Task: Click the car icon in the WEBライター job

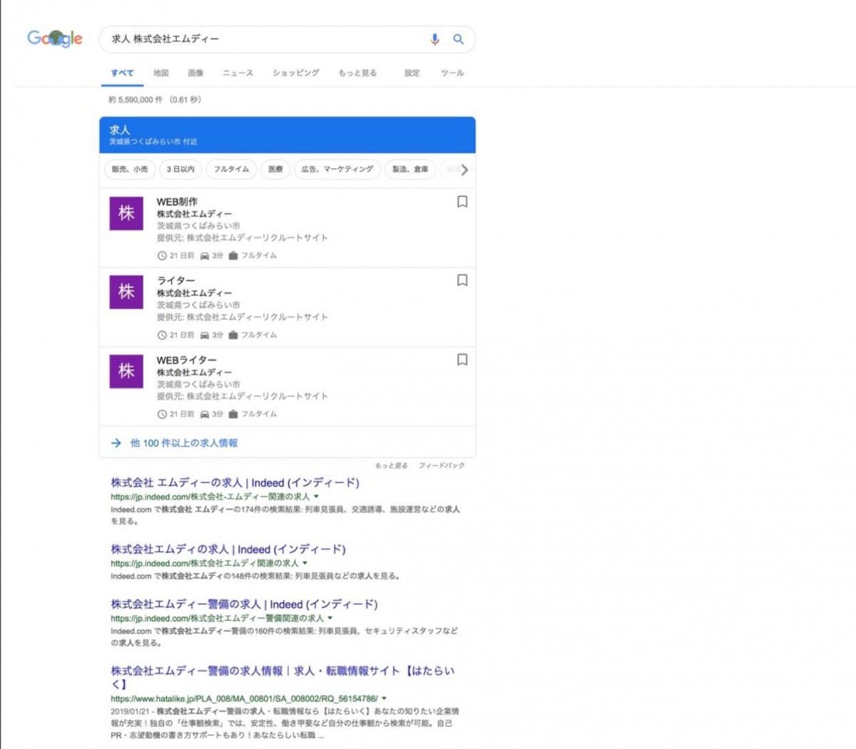Action: tap(205, 414)
